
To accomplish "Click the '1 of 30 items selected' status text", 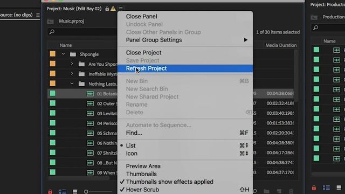I will coord(278,32).
